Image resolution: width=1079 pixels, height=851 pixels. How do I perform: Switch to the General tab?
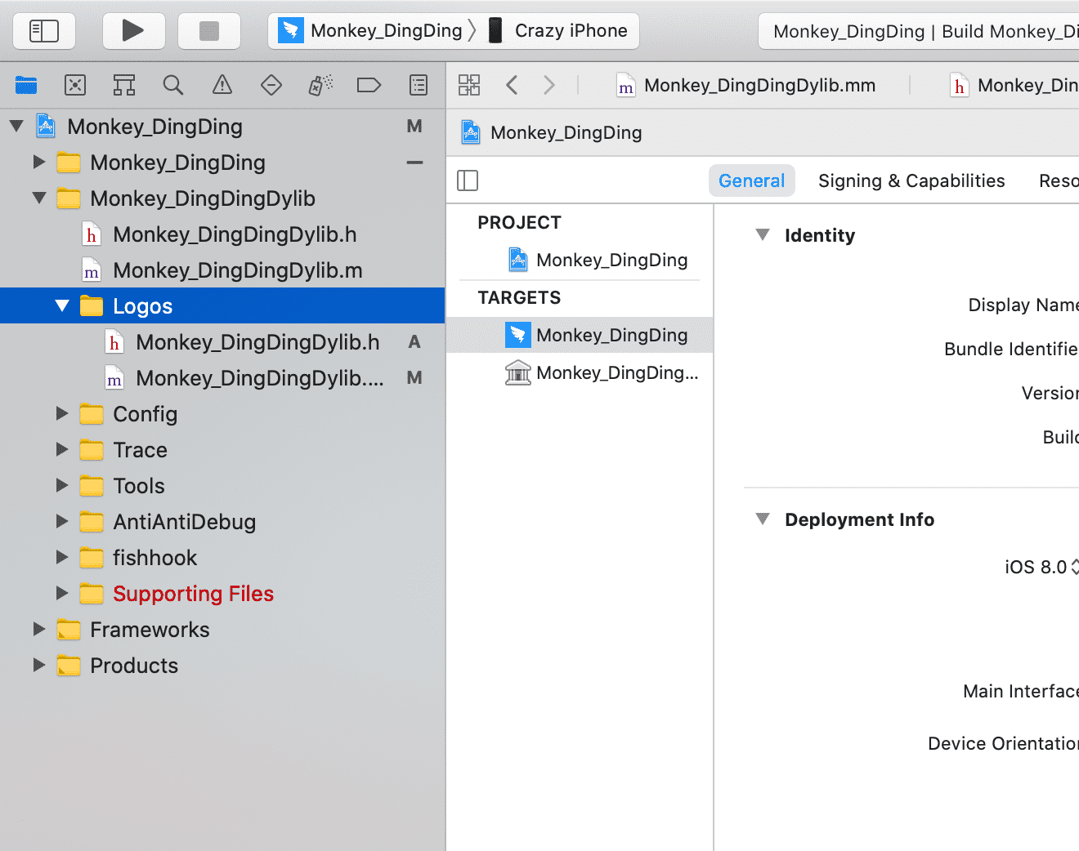tap(752, 180)
